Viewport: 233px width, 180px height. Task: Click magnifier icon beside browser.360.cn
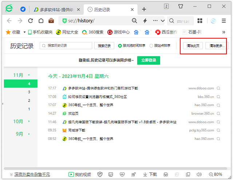pos(218,114)
